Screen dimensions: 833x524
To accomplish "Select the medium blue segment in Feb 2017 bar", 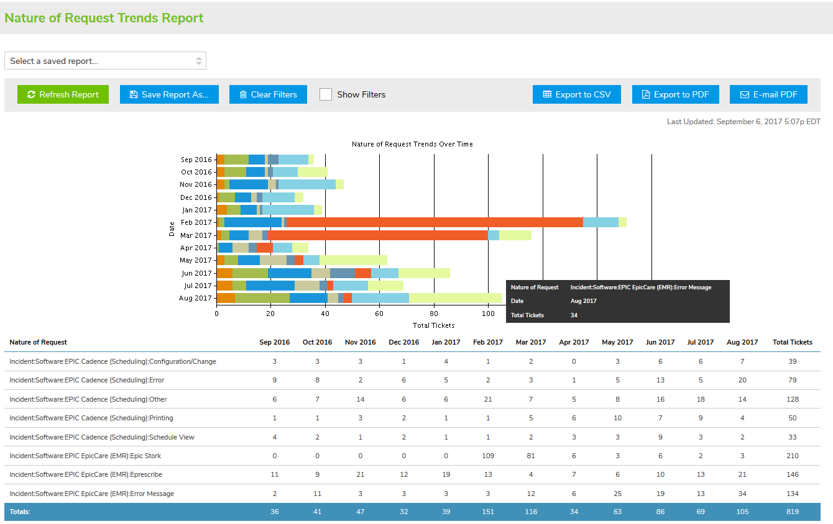I will pos(253,222).
